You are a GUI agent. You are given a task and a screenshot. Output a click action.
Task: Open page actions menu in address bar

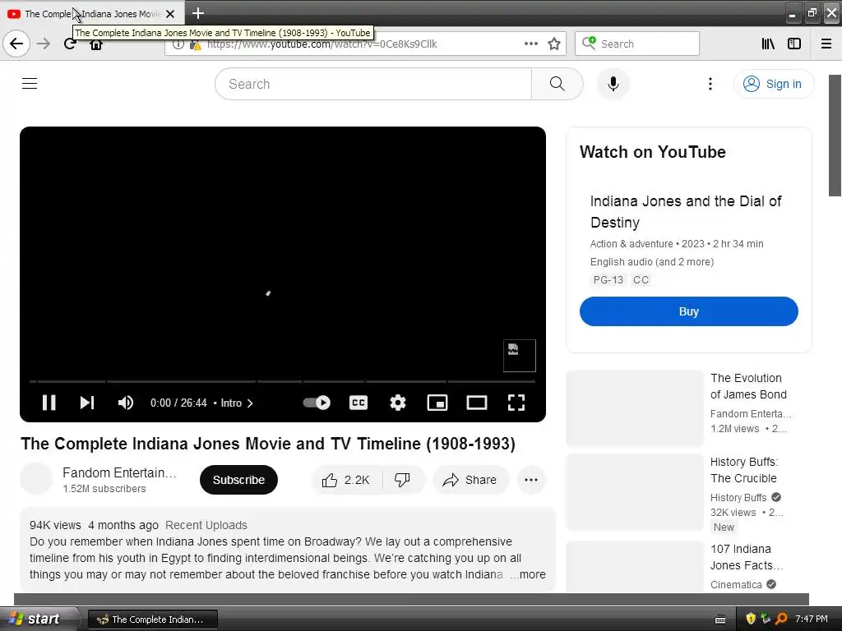[x=531, y=44]
